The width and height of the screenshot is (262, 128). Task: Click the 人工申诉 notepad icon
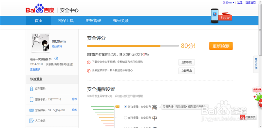coord(31,121)
